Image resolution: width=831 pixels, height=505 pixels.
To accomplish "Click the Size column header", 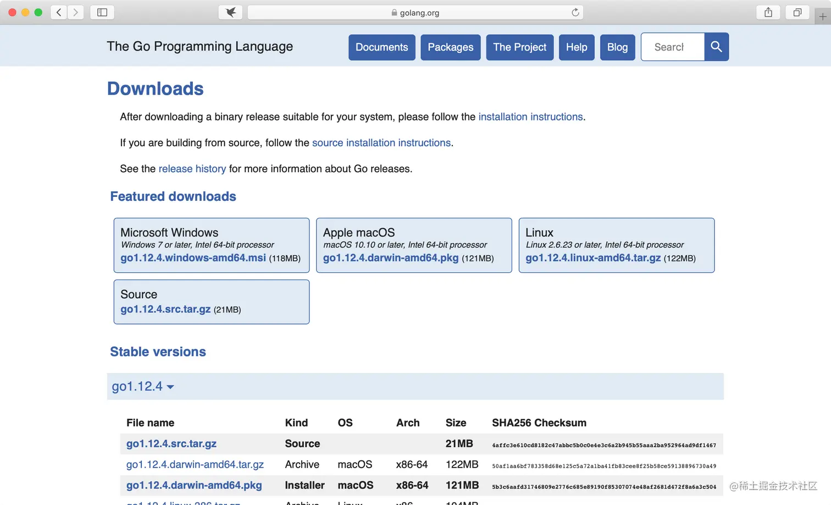I will [456, 422].
